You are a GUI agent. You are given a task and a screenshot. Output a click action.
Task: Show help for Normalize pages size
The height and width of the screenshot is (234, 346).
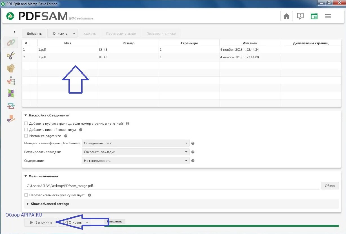[x=66, y=136]
